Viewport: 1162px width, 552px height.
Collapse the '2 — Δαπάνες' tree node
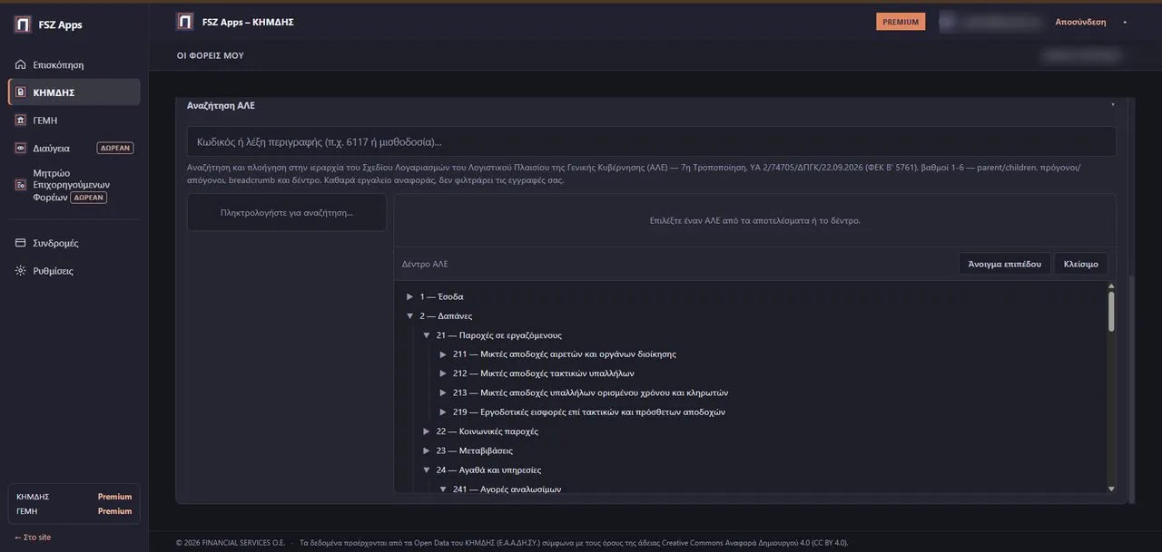point(410,316)
